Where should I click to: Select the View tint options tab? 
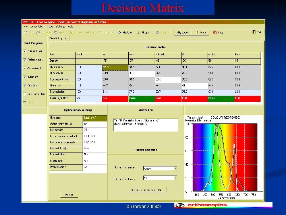[x=58, y=38]
